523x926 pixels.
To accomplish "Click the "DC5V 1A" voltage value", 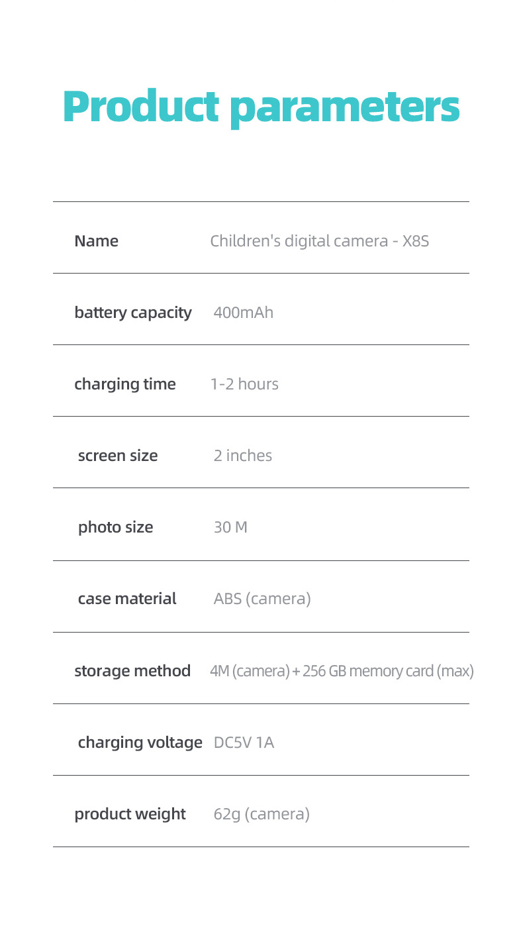I will point(244,743).
